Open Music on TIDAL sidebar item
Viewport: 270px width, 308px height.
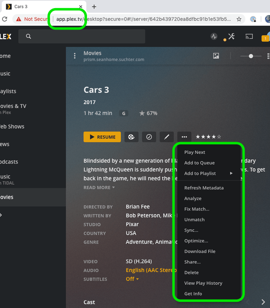pos(33,179)
